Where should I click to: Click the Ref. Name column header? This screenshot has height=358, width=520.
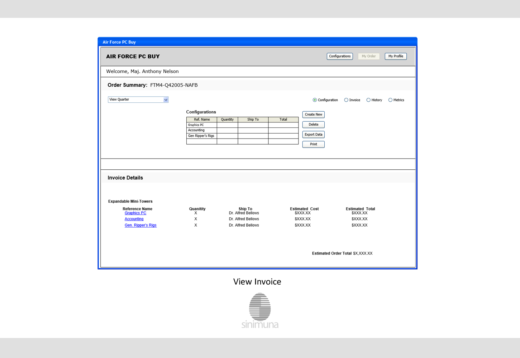click(x=202, y=120)
